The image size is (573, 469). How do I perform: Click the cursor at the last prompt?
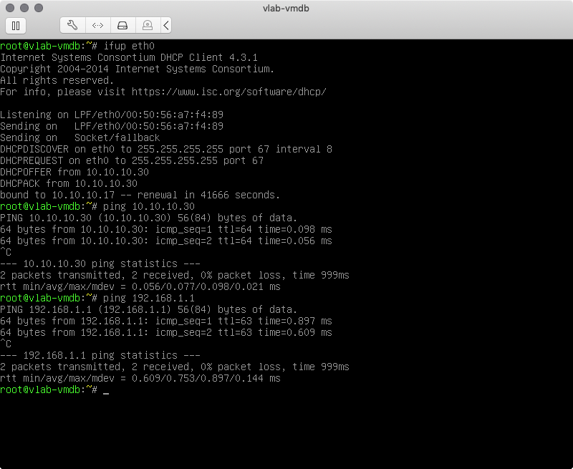pos(106,390)
